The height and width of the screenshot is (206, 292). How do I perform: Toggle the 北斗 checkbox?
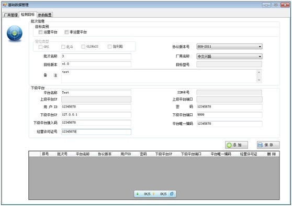click(63, 47)
